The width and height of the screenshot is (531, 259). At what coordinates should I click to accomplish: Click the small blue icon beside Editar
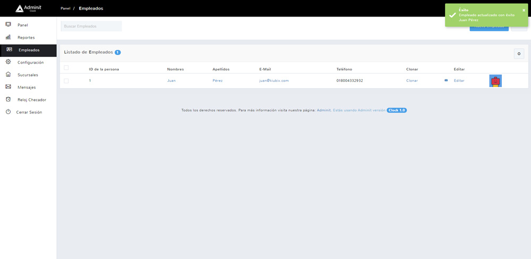446,81
